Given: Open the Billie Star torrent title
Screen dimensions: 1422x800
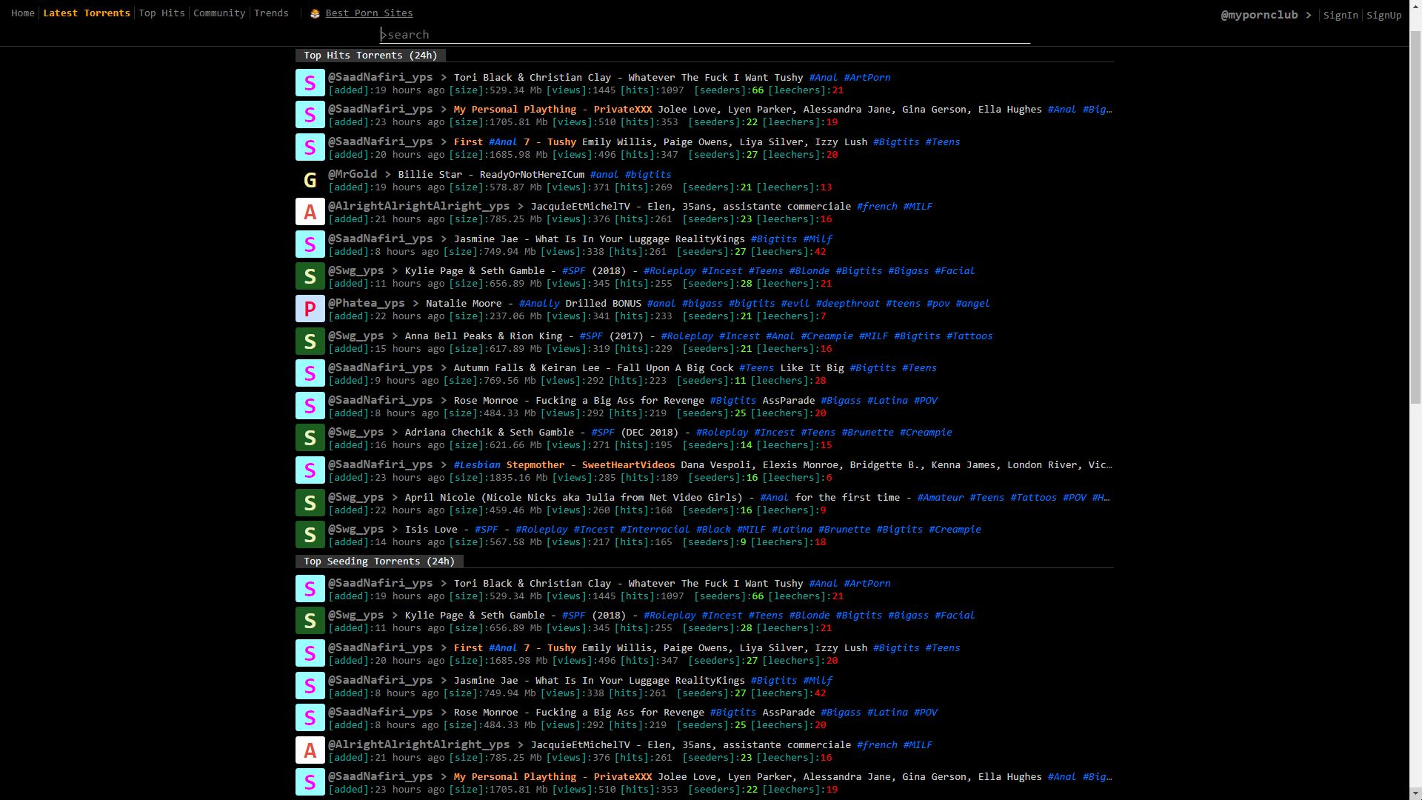Looking at the screenshot, I should point(491,175).
